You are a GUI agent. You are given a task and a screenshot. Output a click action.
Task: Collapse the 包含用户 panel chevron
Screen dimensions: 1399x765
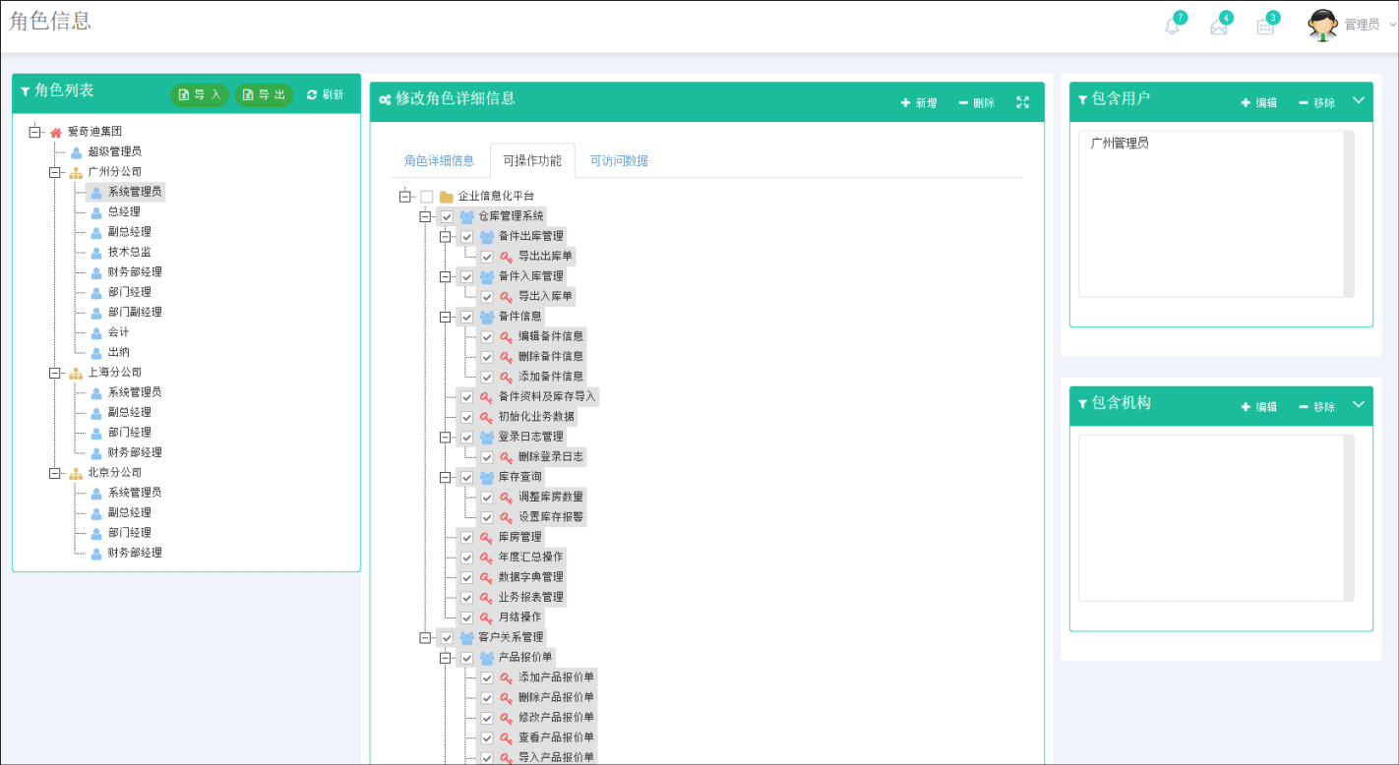pyautogui.click(x=1359, y=100)
